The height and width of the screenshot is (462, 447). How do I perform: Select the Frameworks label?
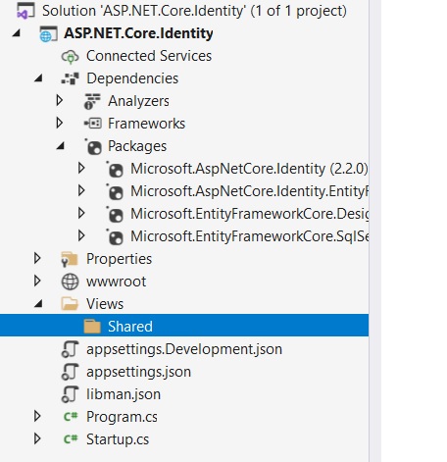146,124
